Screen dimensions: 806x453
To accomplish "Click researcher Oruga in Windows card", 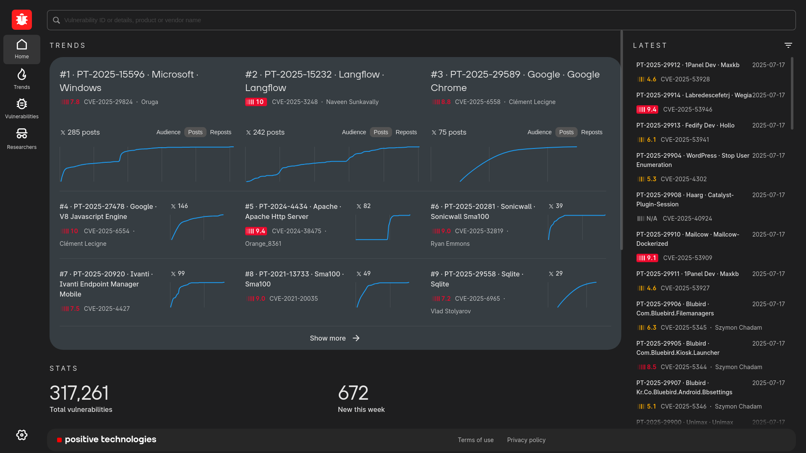I will (149, 102).
